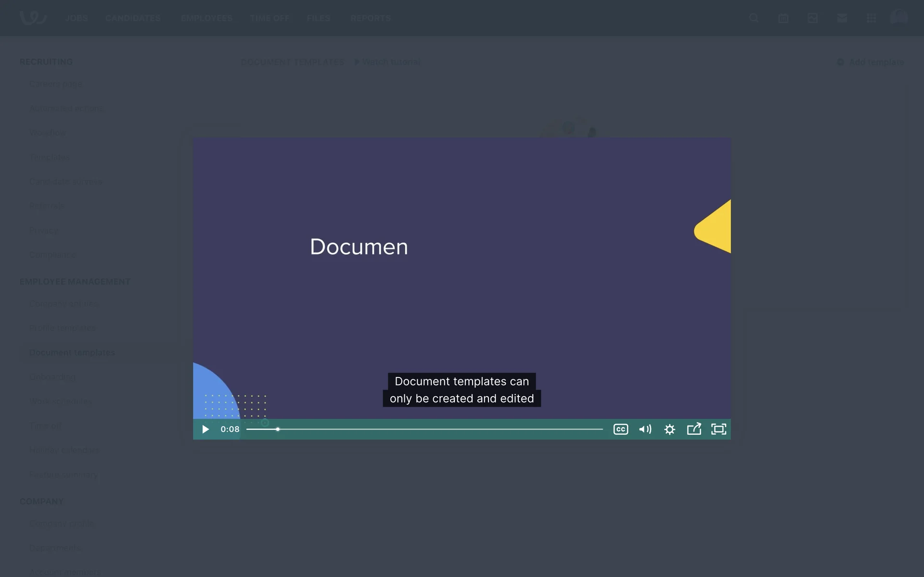The image size is (924, 577).
Task: Open the search icon in header
Action: tap(754, 18)
